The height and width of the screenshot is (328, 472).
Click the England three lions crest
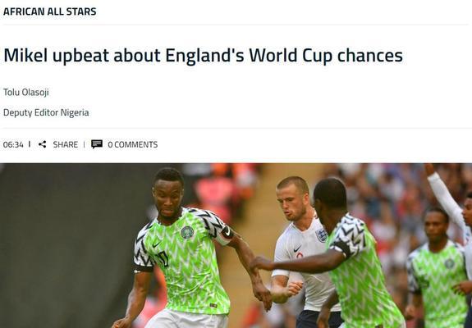pyautogui.click(x=322, y=235)
